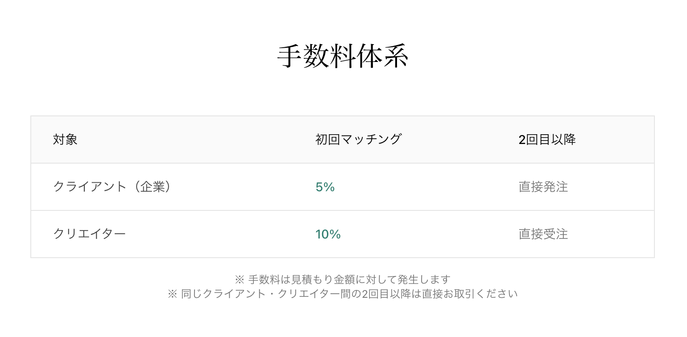Click the ※ mark before 同じクライアント
This screenshot has width=687, height=337.
[172, 294]
